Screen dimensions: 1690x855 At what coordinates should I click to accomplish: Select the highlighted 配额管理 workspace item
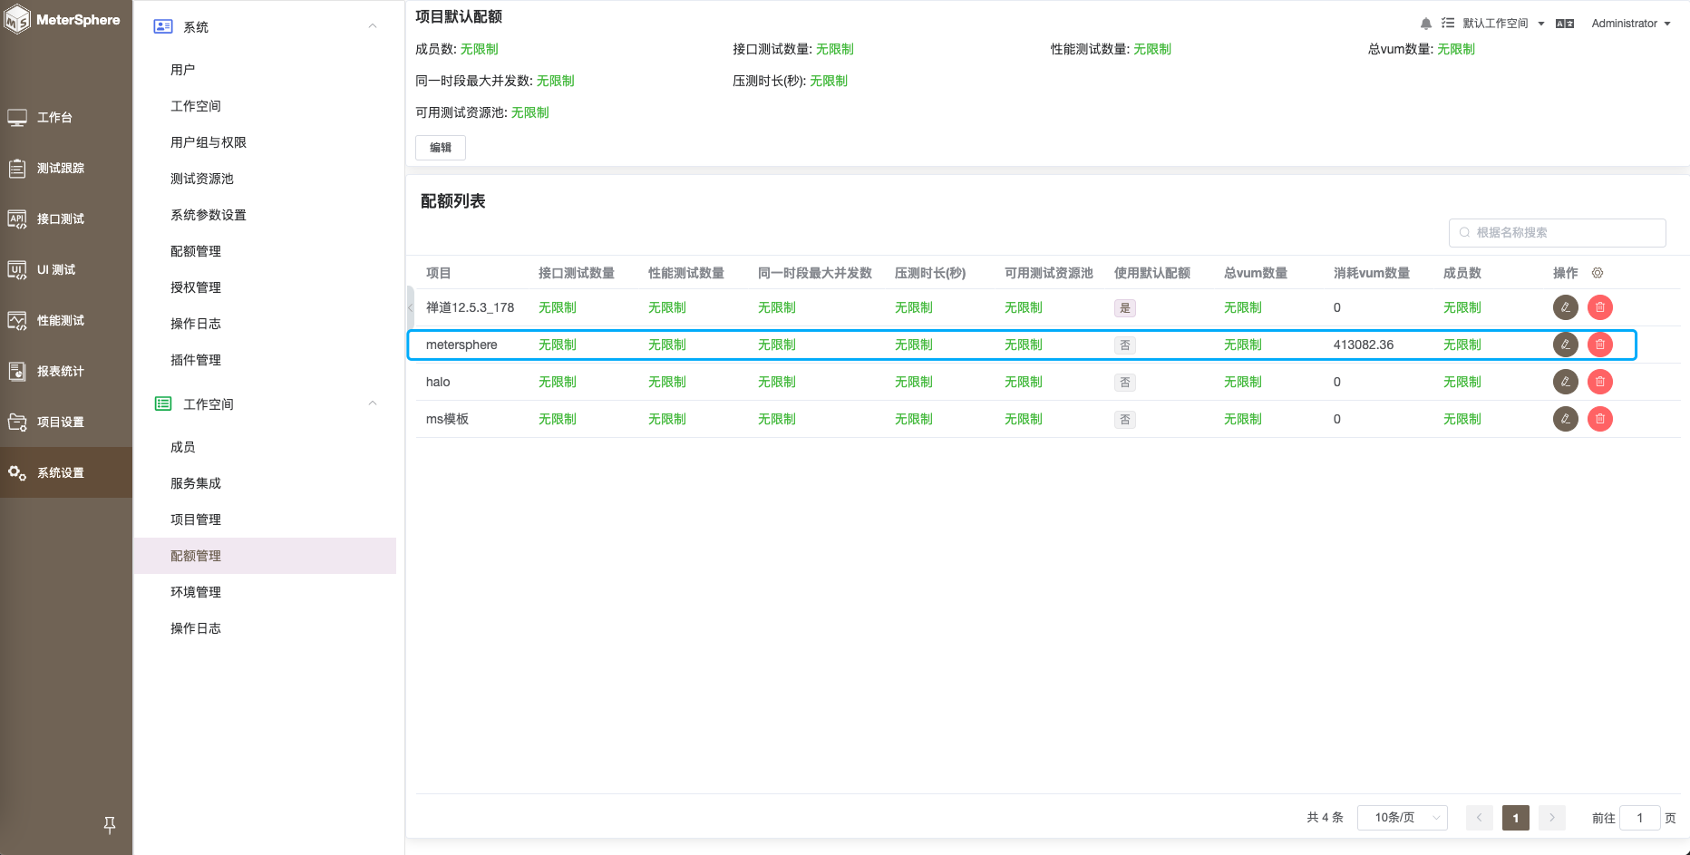265,556
